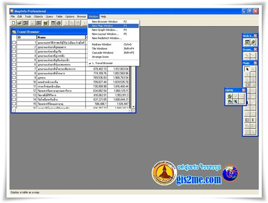Click the Close All green folder icon

coord(46,23)
